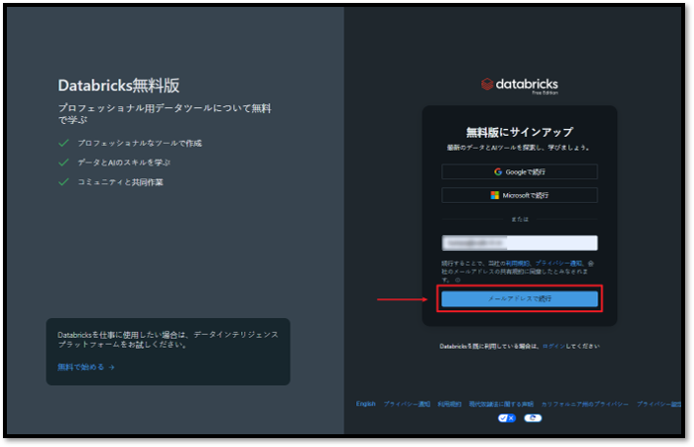Open the 利用規約 link in the consent text
This screenshot has height=447, width=694.
(518, 264)
